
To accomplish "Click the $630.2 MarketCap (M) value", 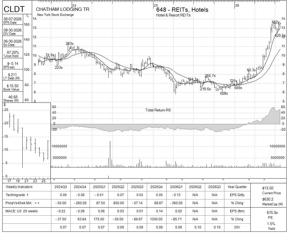I will point(268,199).
